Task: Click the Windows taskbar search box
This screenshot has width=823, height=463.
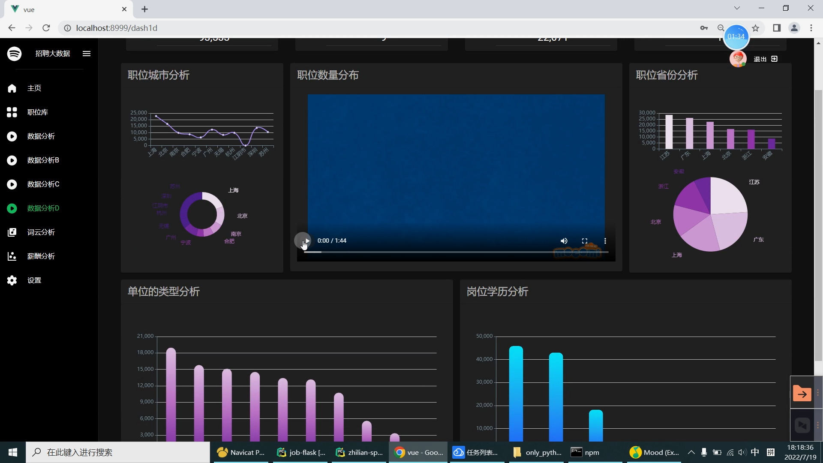Action: 118,452
